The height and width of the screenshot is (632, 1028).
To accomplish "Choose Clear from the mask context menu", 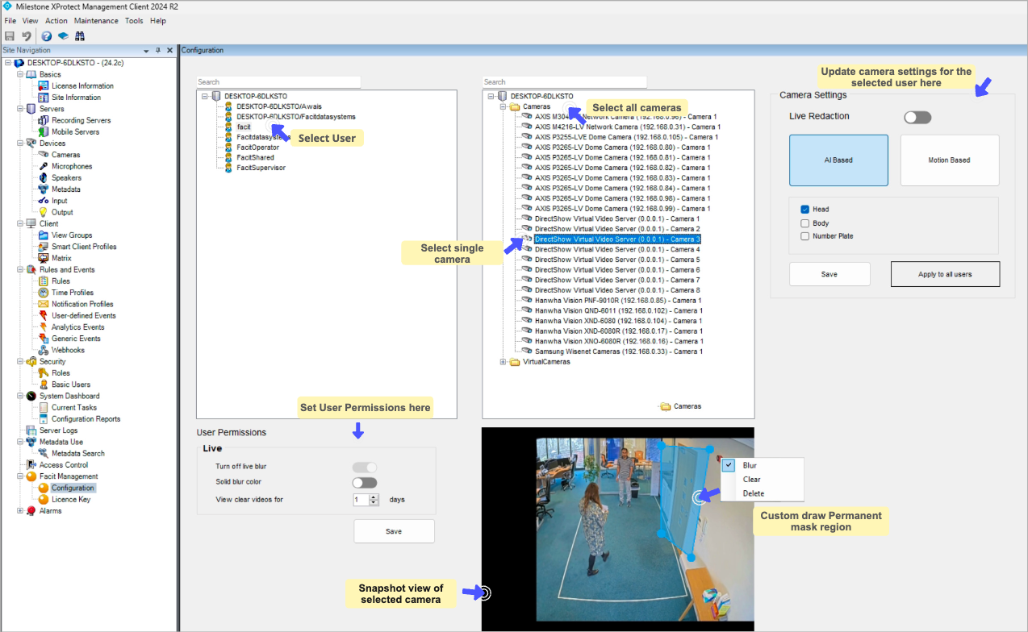I will coord(751,479).
